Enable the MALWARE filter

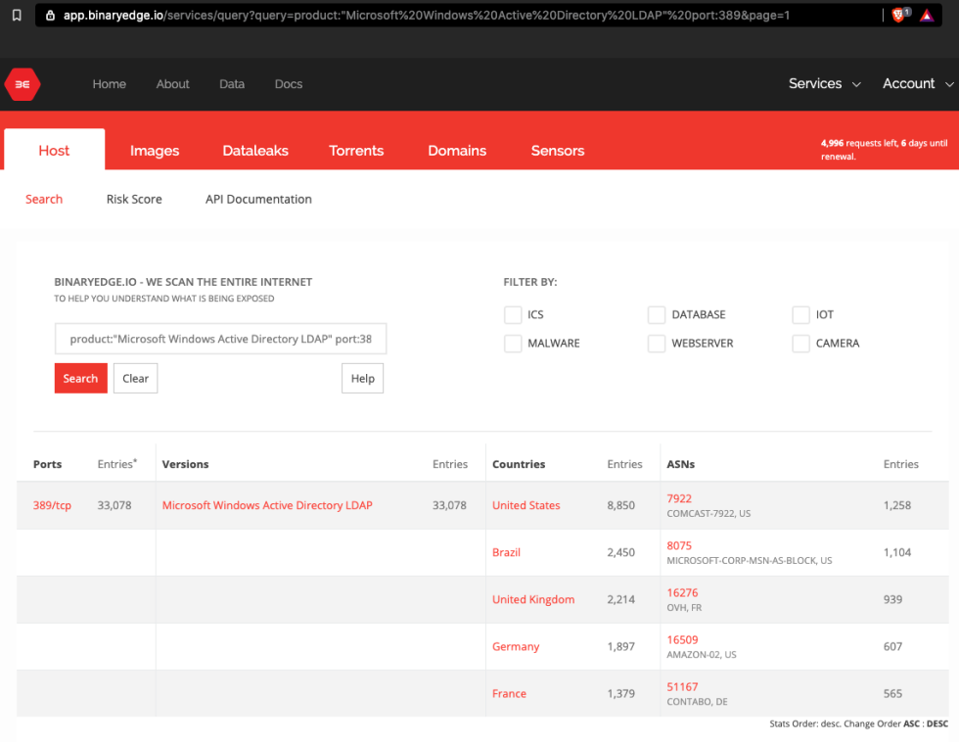[513, 344]
